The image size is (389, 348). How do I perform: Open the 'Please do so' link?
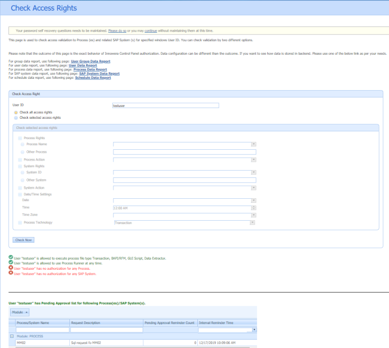[x=117, y=31]
